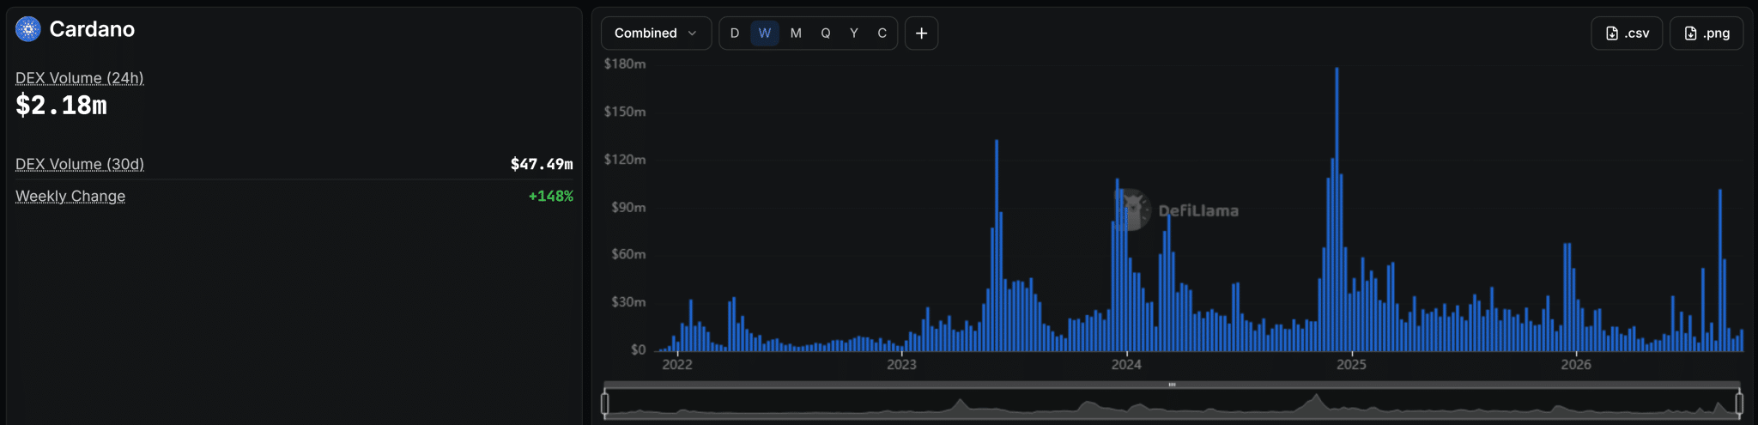Switch to Daily (D) interval
The width and height of the screenshot is (1758, 425).
coord(735,33)
